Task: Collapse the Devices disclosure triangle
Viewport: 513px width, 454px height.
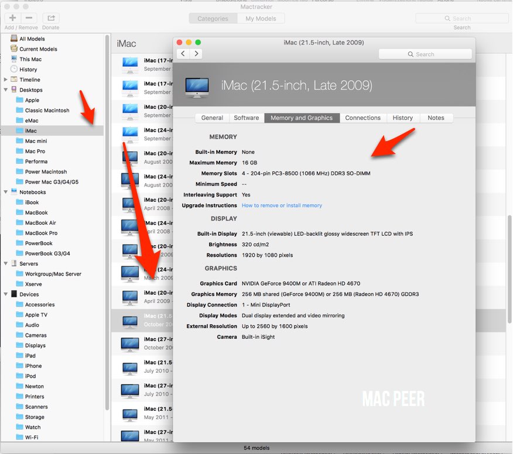Action: (x=5, y=294)
